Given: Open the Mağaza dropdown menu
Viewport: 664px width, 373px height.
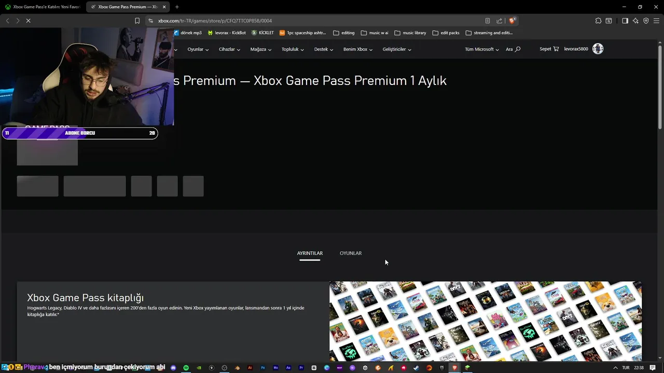Looking at the screenshot, I should click(261, 49).
